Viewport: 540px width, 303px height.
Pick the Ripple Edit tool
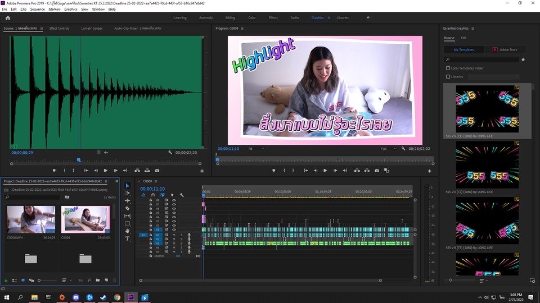(127, 200)
